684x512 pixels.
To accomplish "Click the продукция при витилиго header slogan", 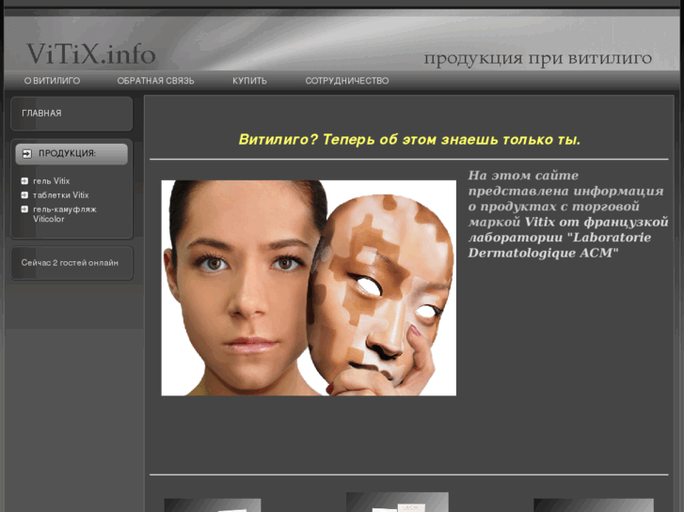I will tap(538, 58).
